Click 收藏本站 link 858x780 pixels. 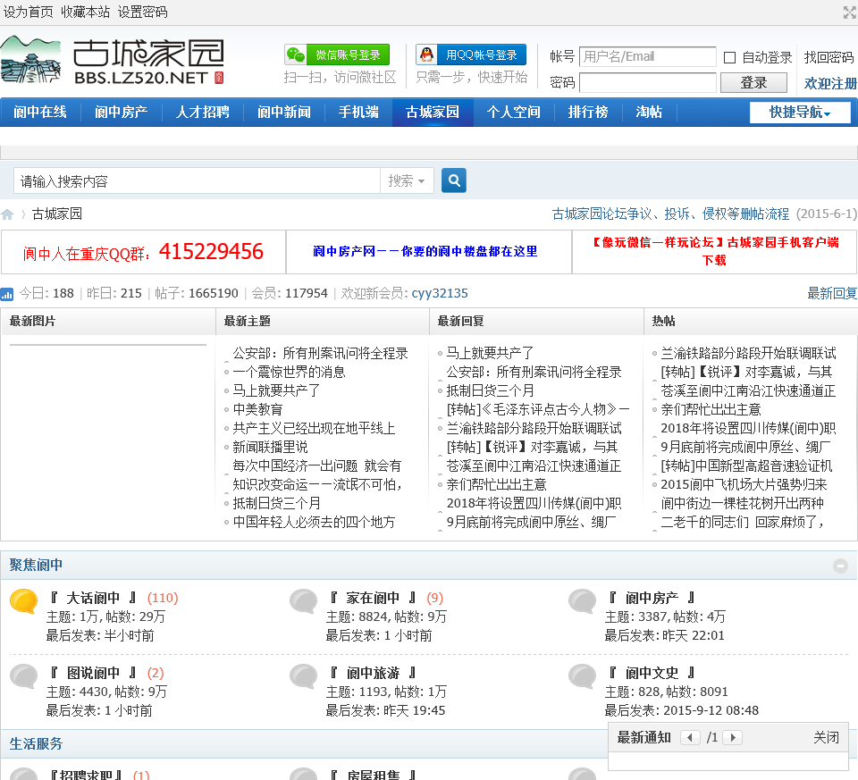(x=86, y=12)
